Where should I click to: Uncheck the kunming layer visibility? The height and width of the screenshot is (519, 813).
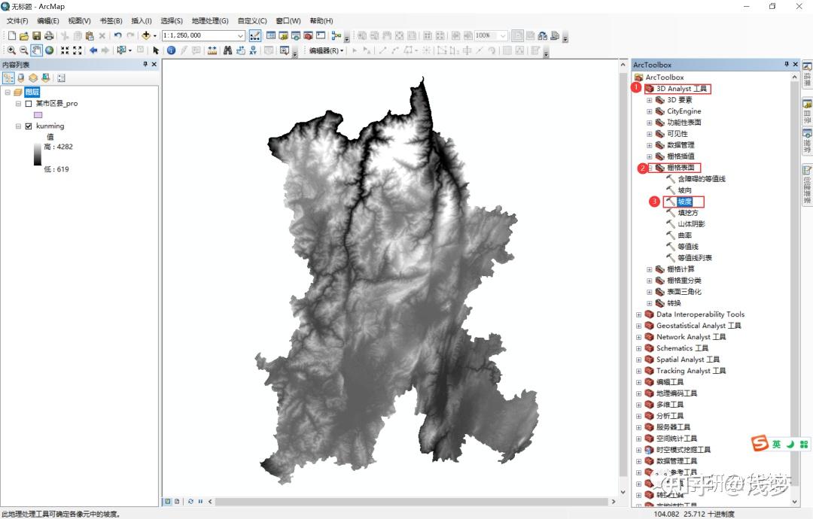(x=29, y=126)
